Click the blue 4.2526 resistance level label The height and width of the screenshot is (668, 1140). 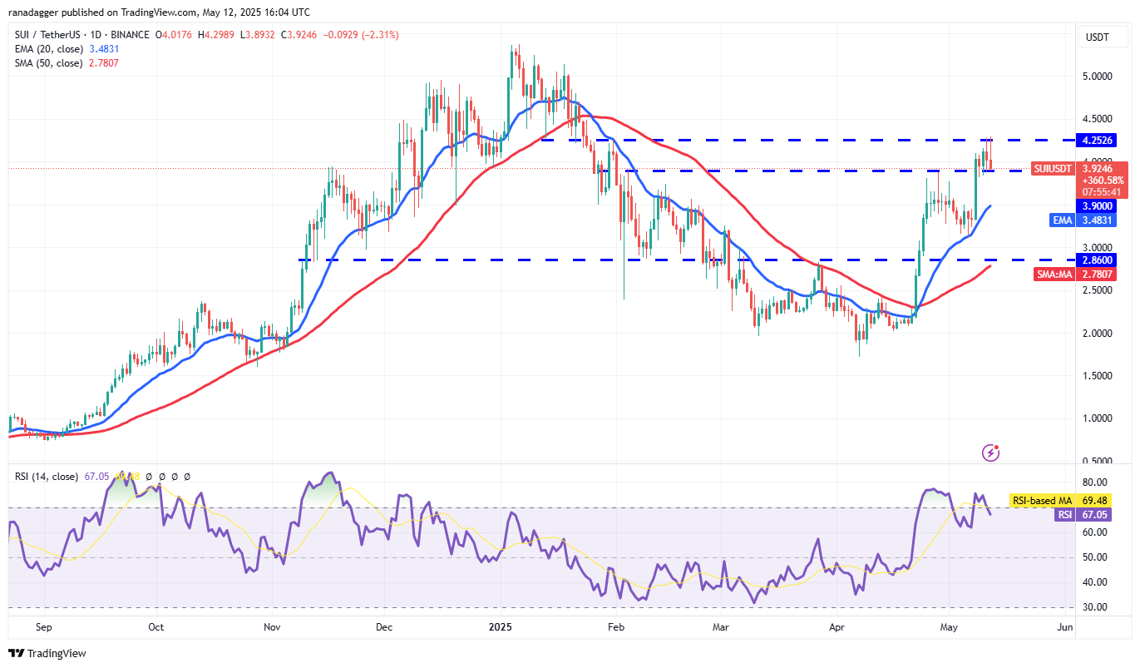point(1098,141)
